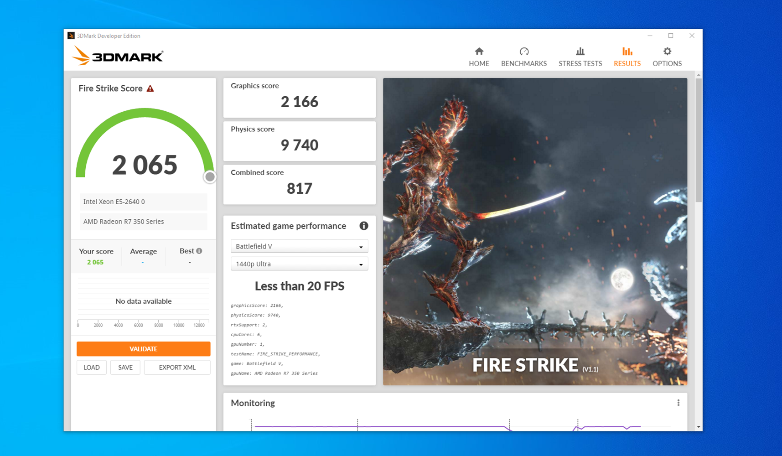782x456 pixels.
Task: Click the gpuName AMD Radeon line
Action: tap(274, 373)
